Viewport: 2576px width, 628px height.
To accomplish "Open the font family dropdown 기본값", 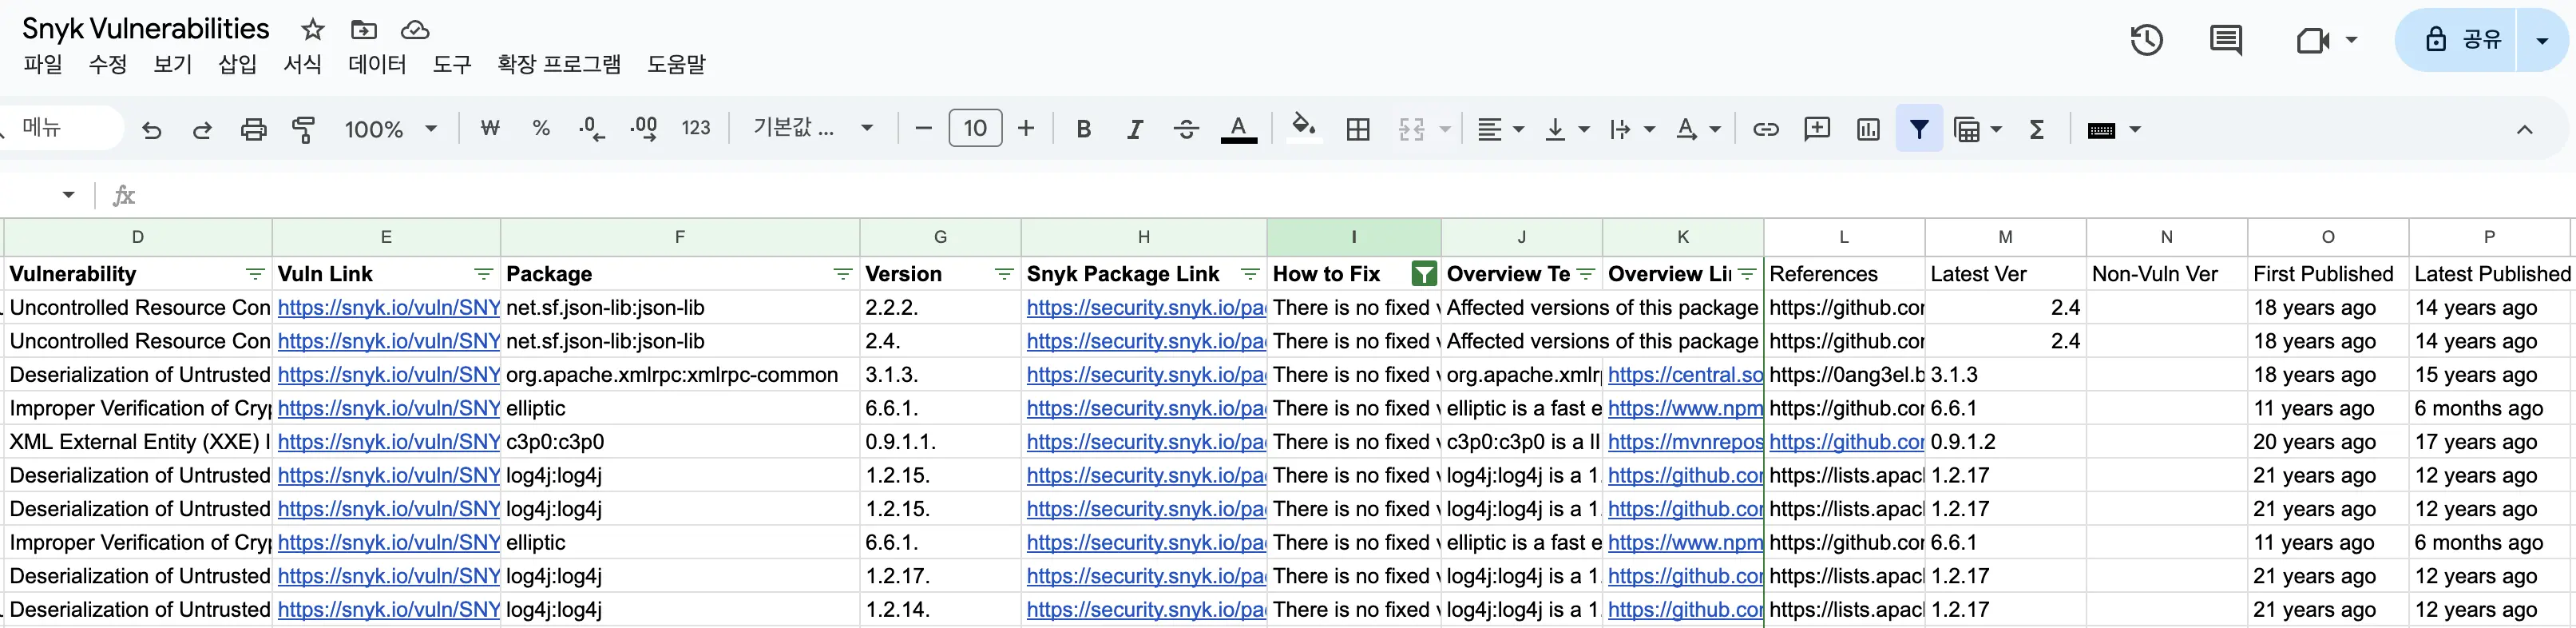I will tap(813, 128).
